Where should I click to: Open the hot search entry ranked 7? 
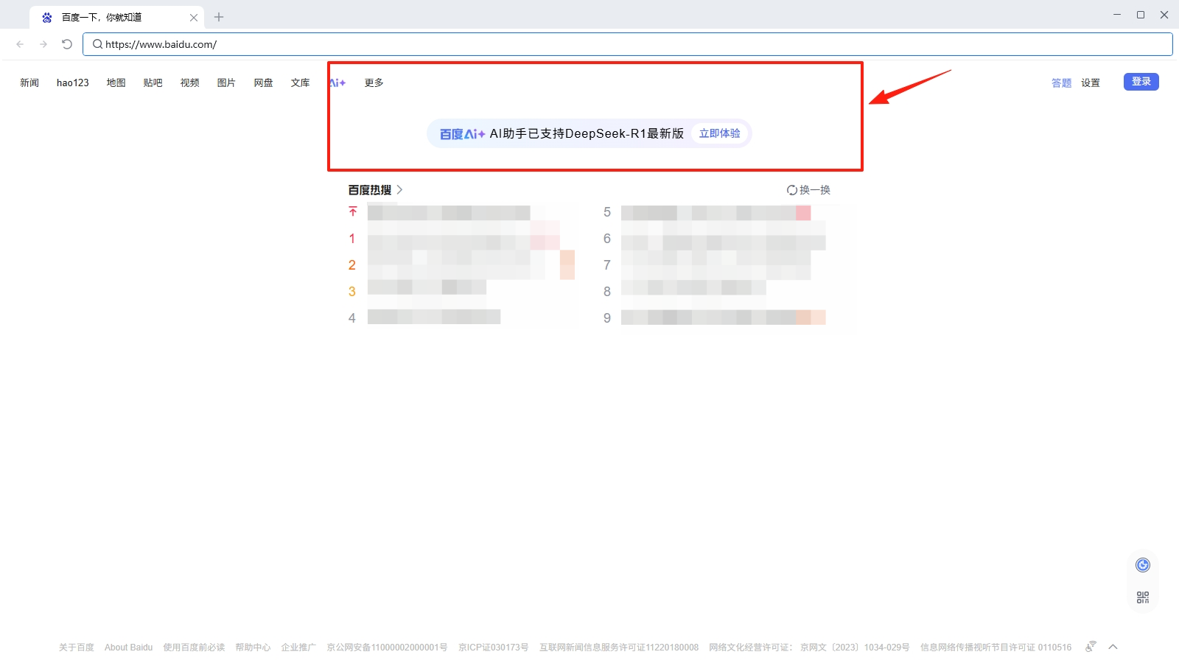point(707,265)
